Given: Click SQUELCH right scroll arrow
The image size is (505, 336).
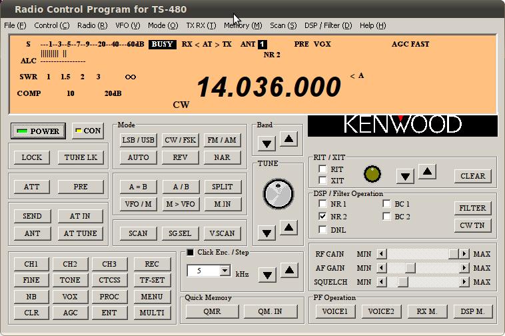Looking at the screenshot, I should coord(464,282).
